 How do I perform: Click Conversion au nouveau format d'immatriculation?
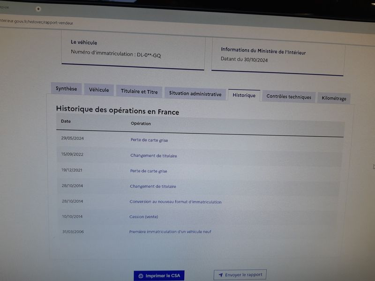coord(175,202)
